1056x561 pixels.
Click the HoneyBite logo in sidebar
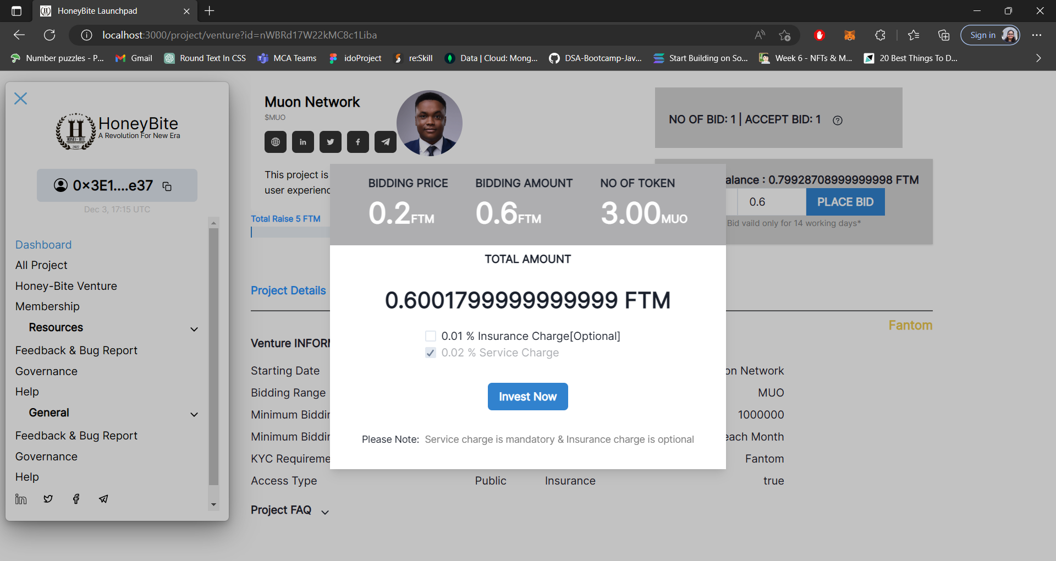118,131
